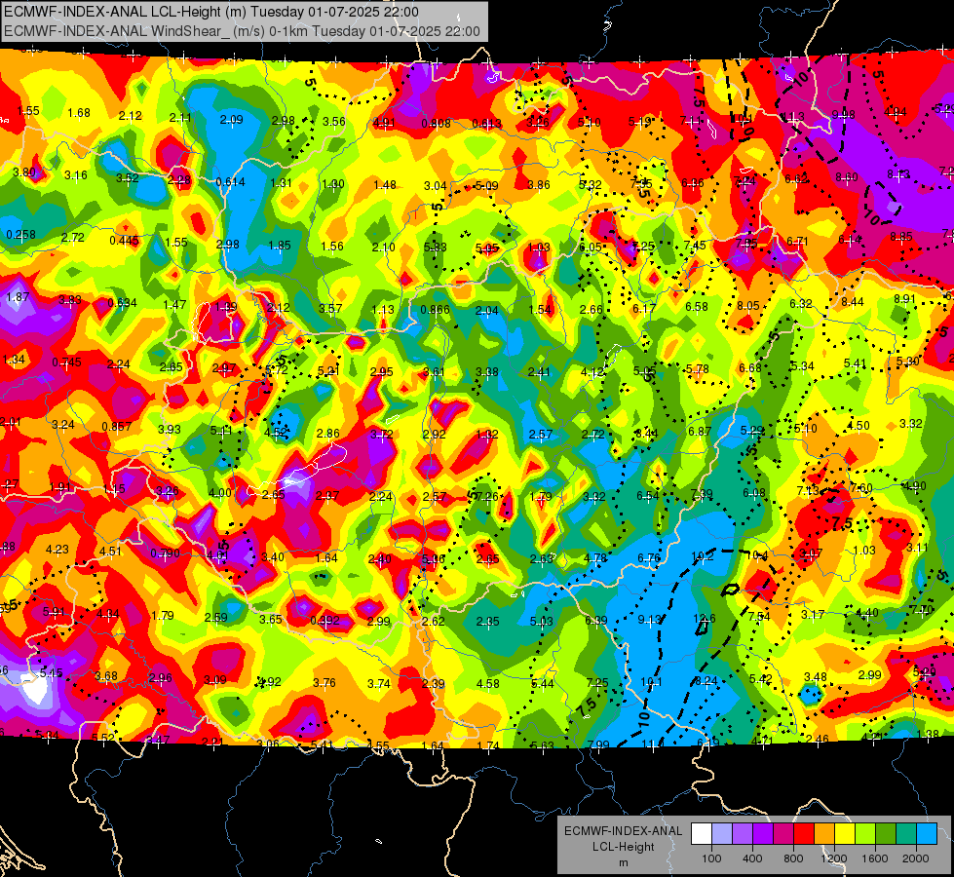Viewport: 954px width, 877px height.
Task: Click the map value 0.258
Action: pos(20,235)
